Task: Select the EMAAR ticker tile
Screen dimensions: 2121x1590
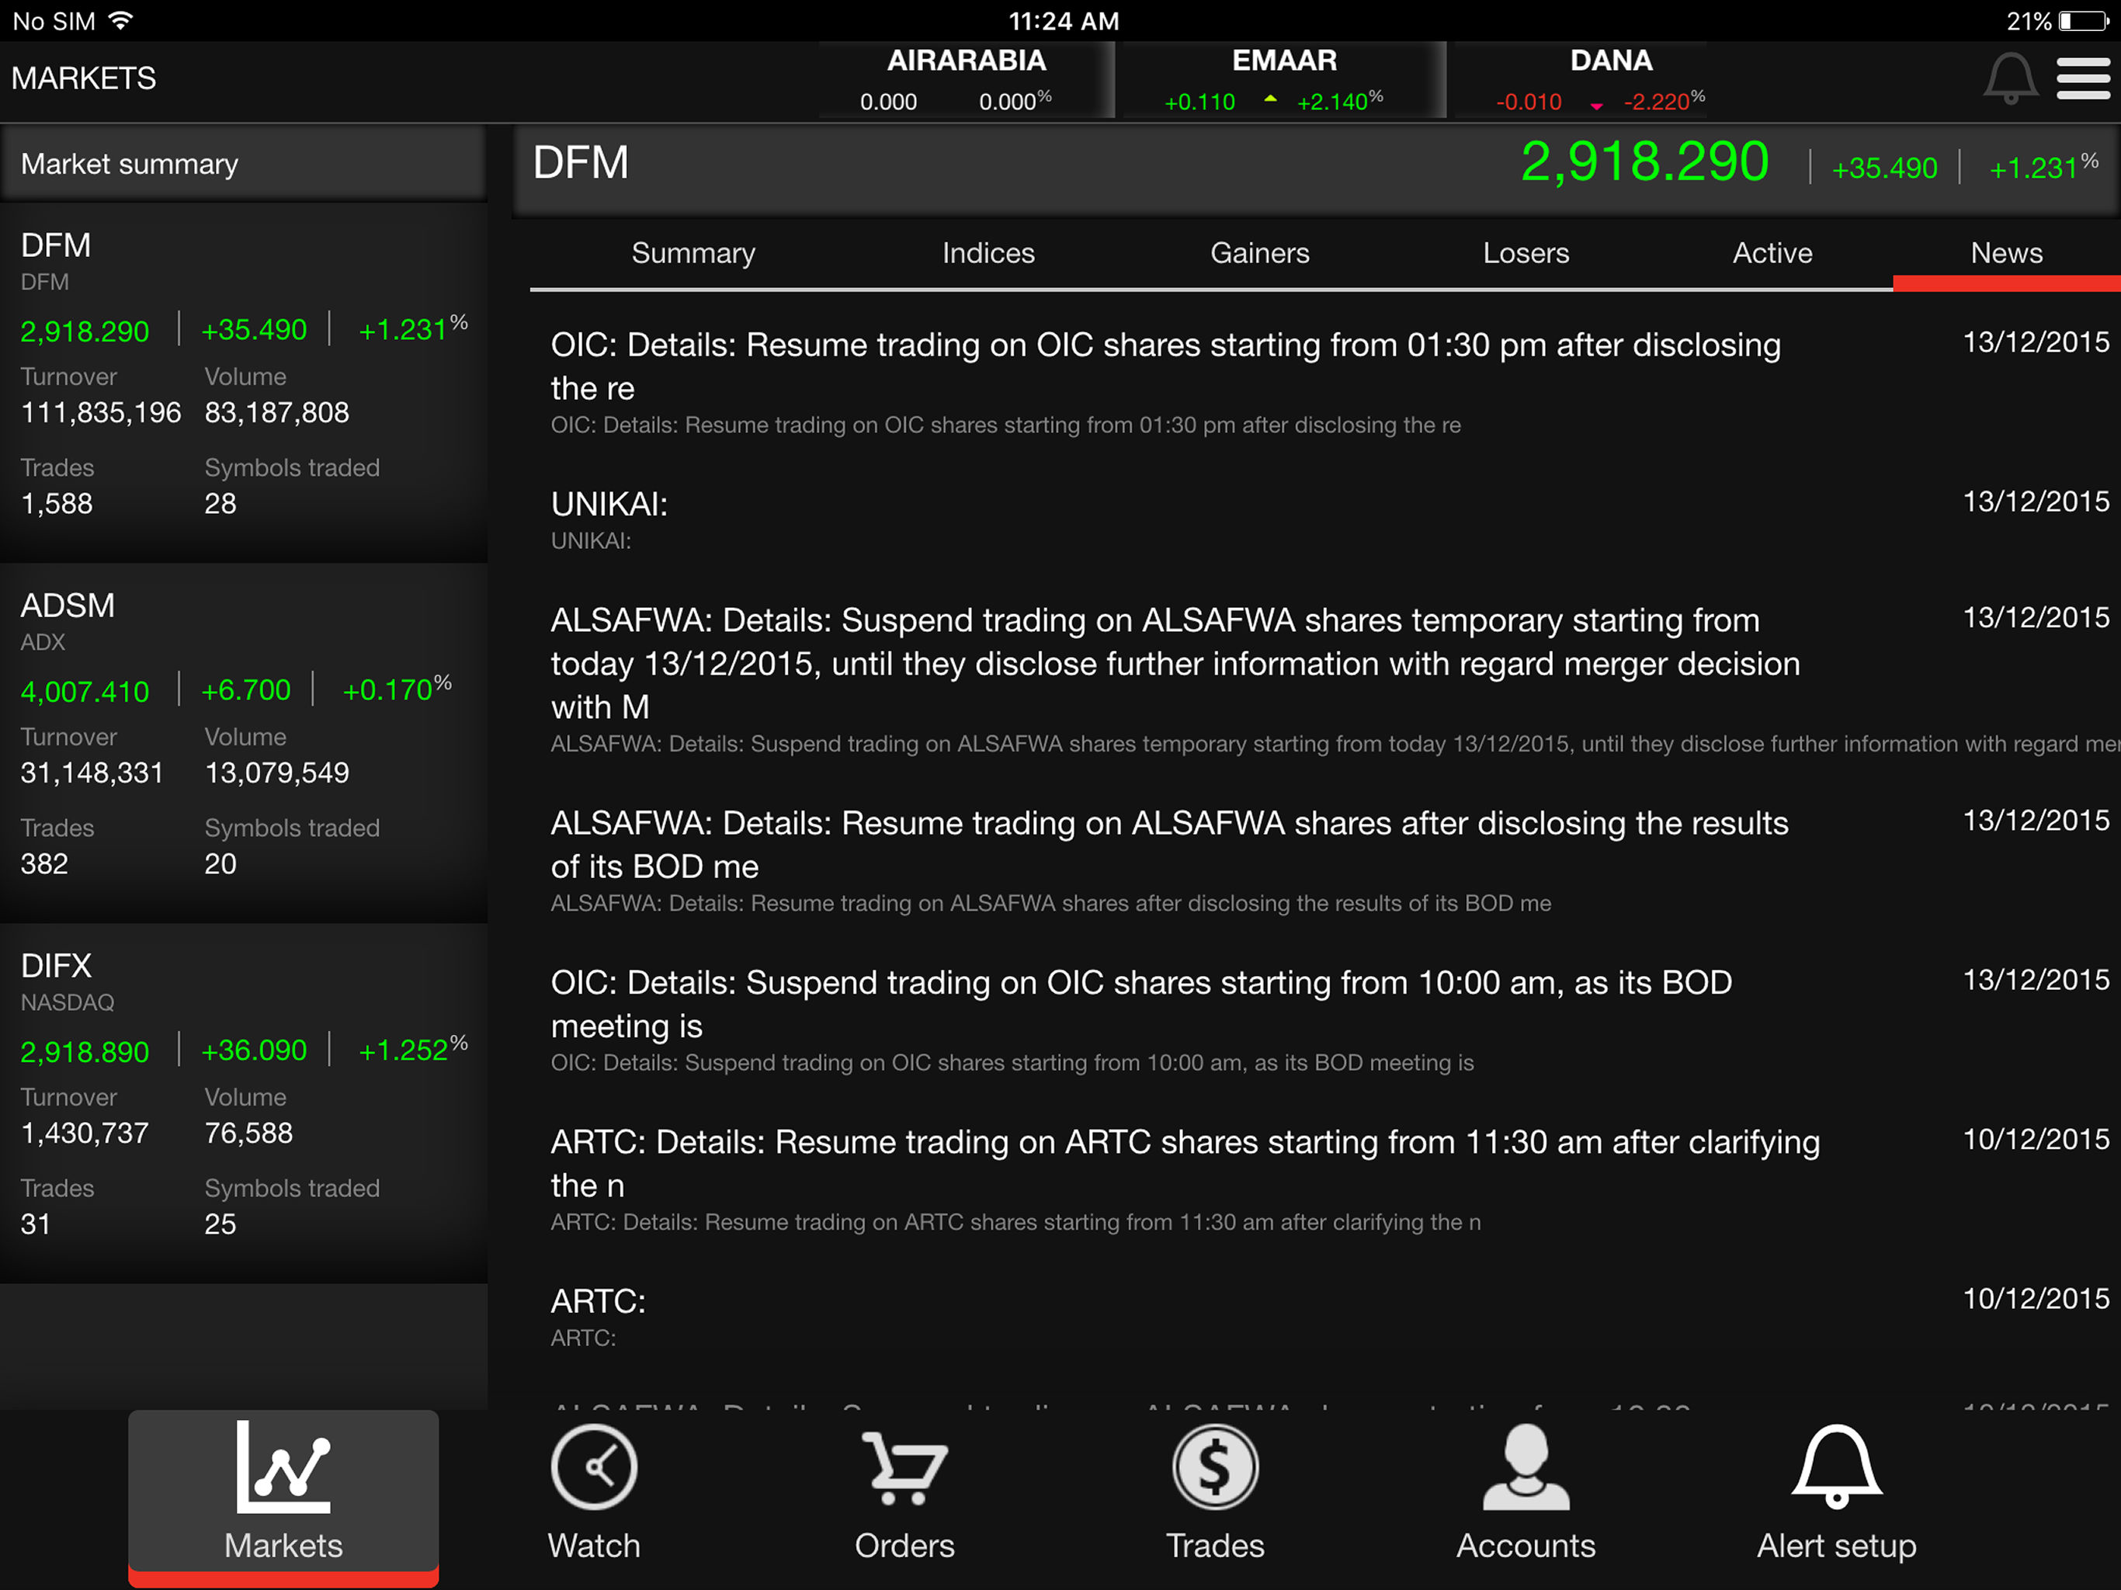Action: 1284,80
